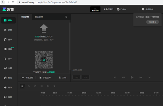
Task: Jump to end with skip-next control
Action: coord(149,78)
